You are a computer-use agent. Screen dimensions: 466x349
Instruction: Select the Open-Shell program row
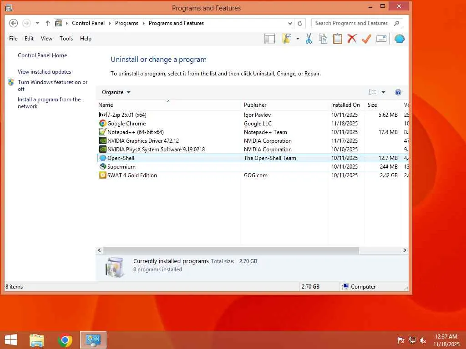253,158
